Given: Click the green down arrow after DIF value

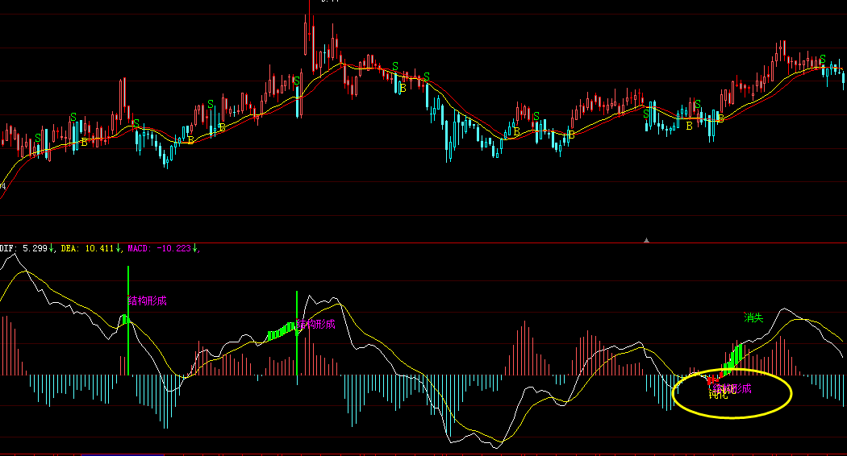Looking at the screenshot, I should (x=52, y=248).
